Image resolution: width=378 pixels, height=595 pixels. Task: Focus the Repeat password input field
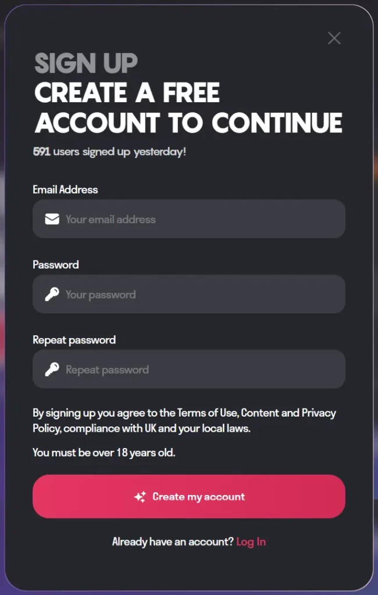[x=198, y=370]
